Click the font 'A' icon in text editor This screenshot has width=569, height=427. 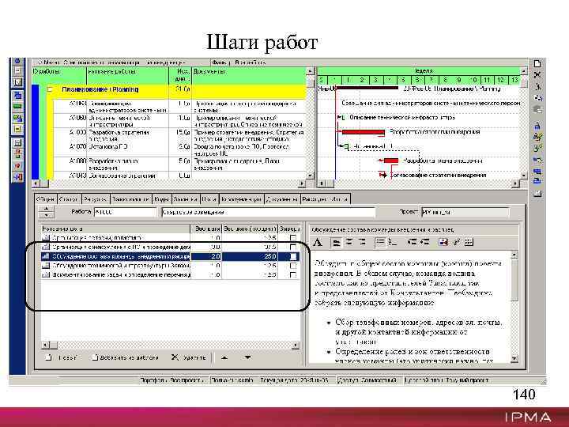tap(318, 242)
